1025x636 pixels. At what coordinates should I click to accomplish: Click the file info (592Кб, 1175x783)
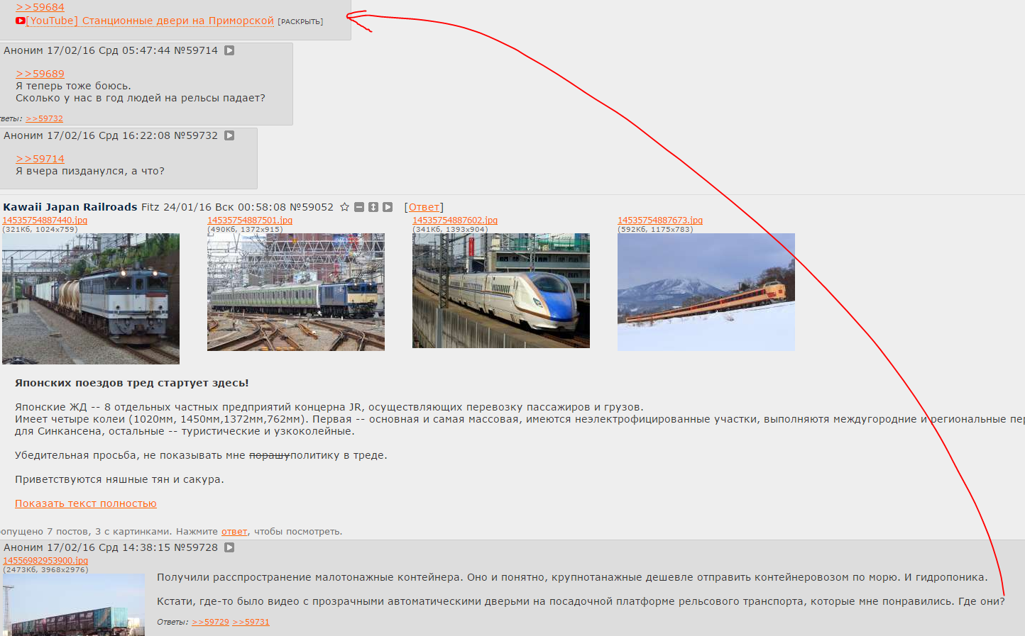point(655,229)
